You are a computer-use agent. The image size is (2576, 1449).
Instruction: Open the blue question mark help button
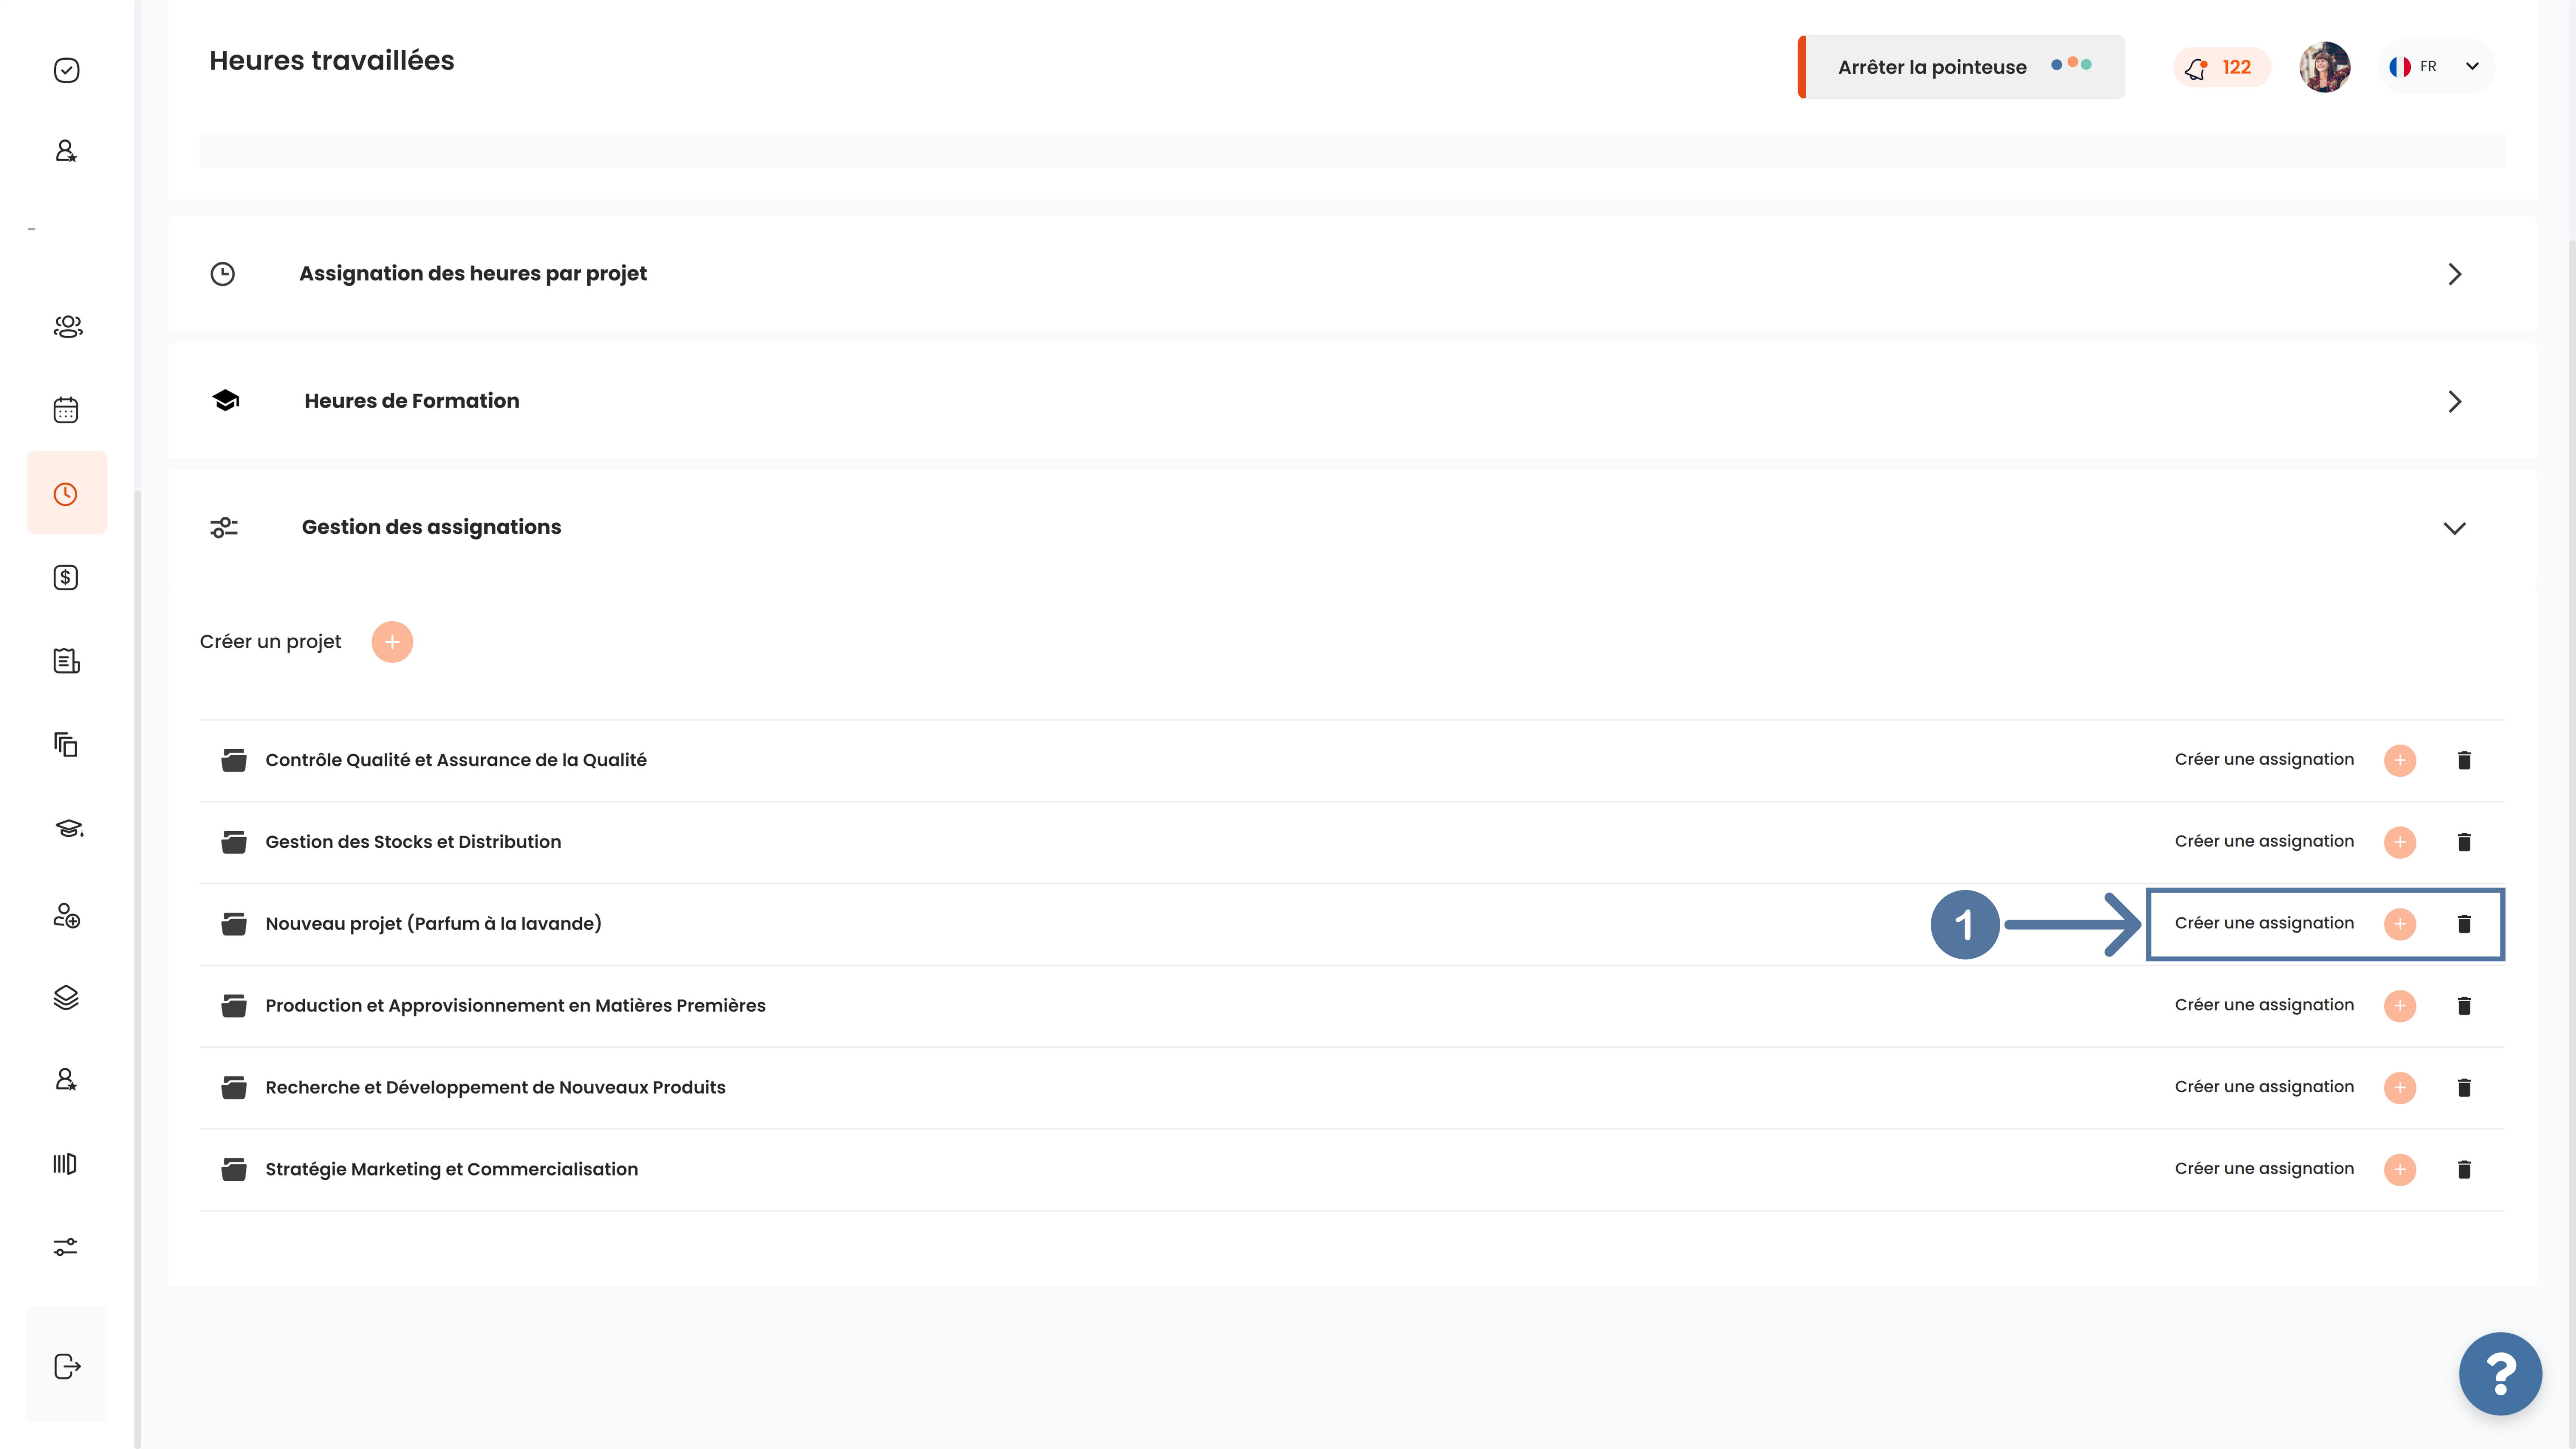[x=2500, y=1374]
